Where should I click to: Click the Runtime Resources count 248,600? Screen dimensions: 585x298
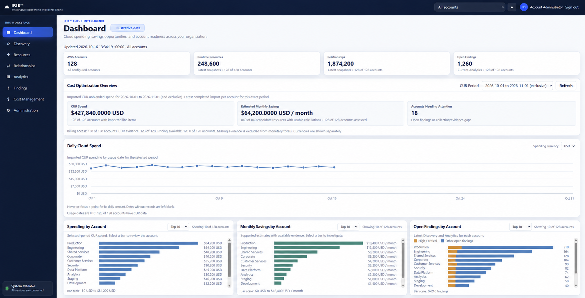tap(208, 64)
